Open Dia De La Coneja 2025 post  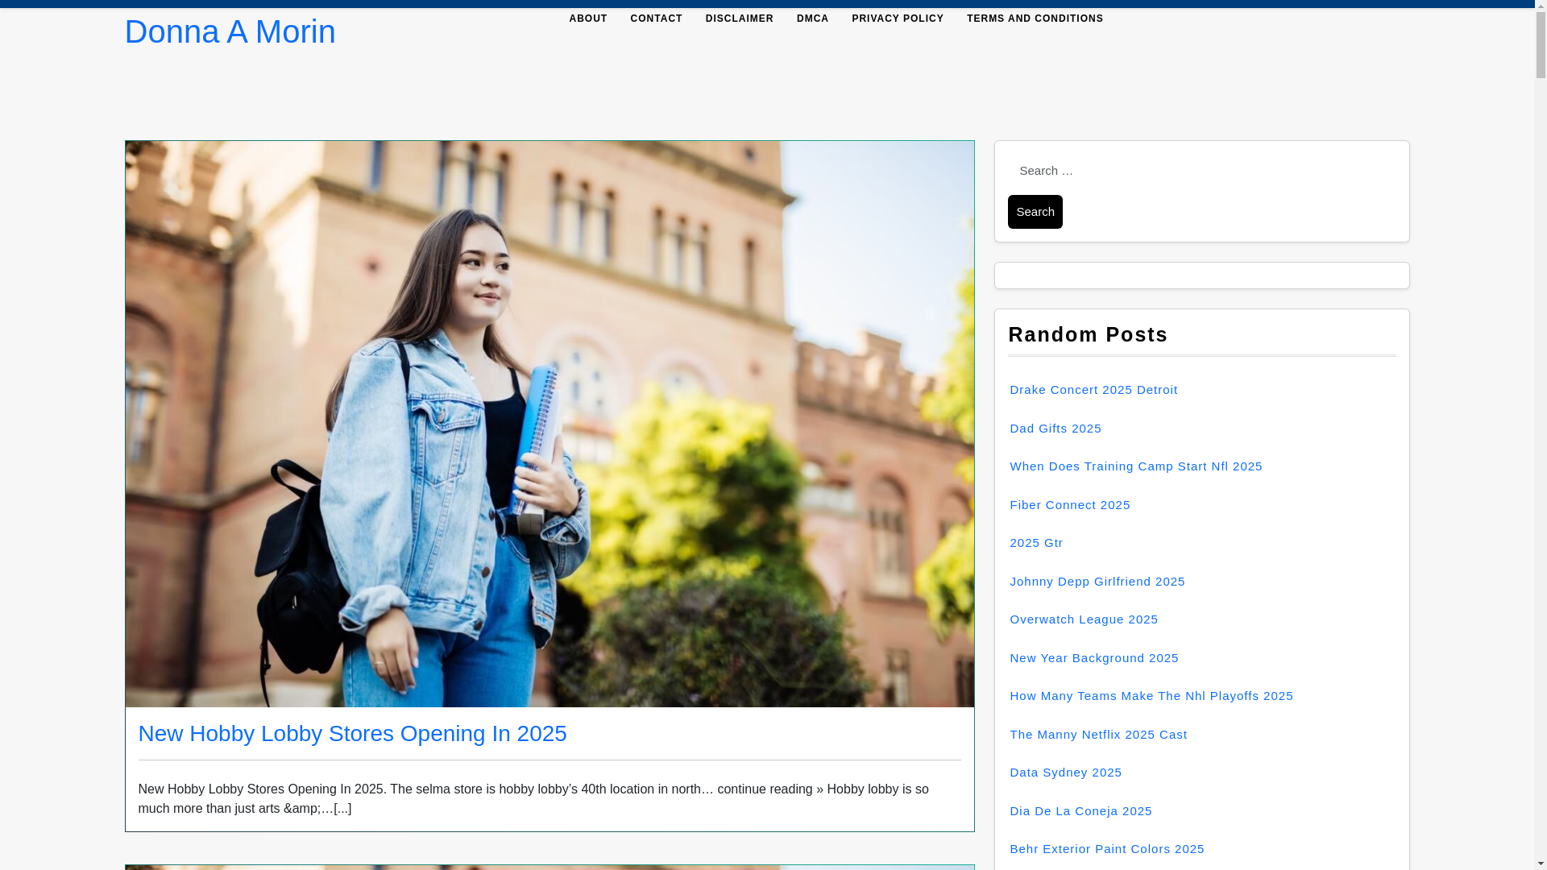tap(1080, 811)
